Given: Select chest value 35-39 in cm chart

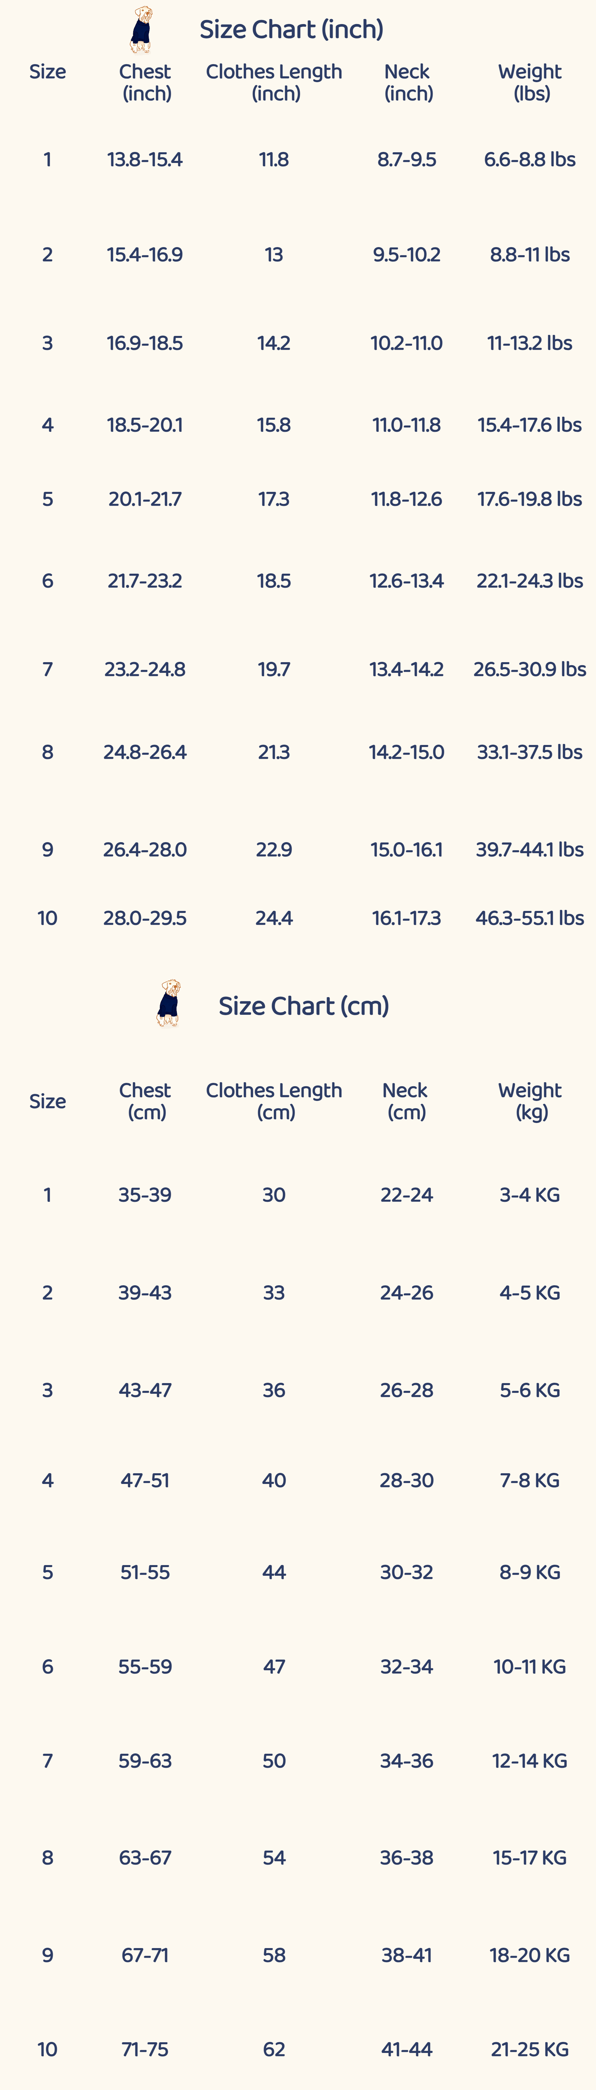Looking at the screenshot, I should tap(145, 1195).
